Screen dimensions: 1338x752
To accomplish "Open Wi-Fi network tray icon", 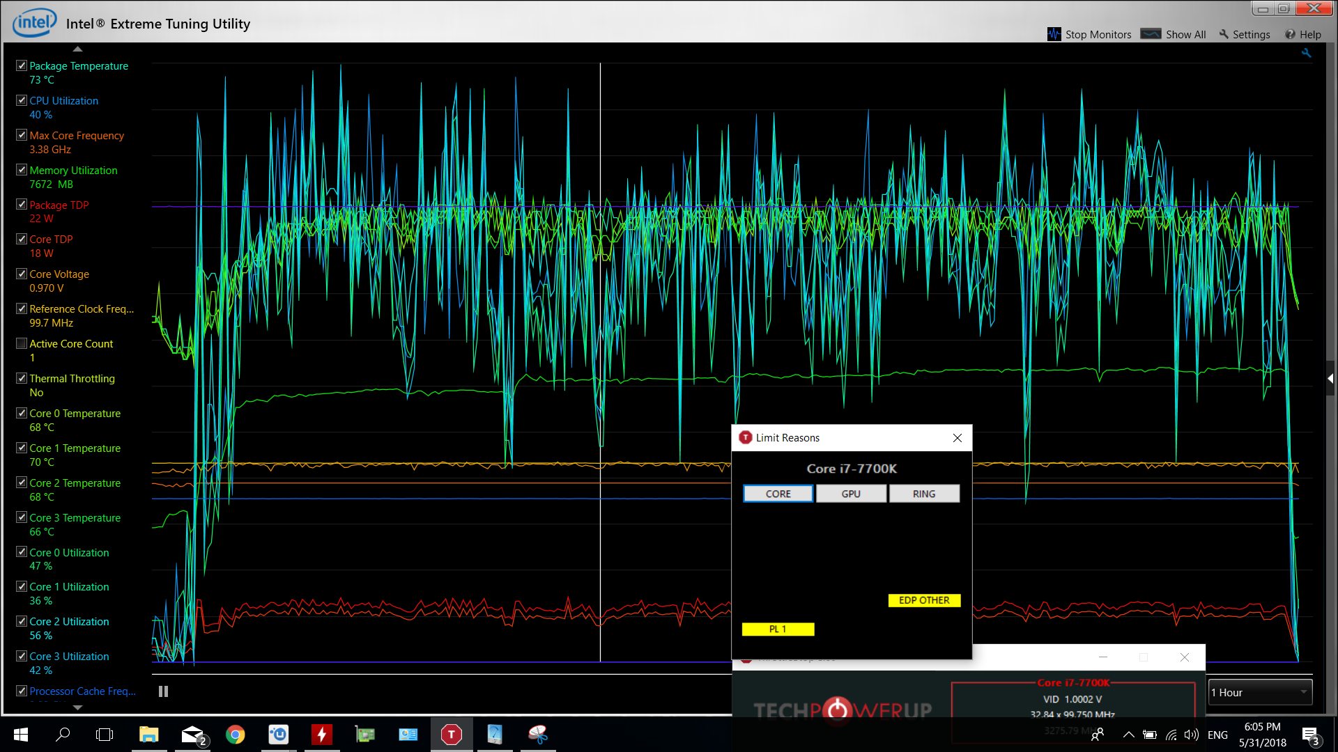I will coord(1171,735).
